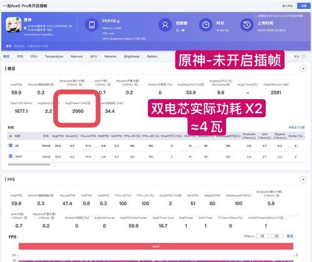The height and width of the screenshot is (262, 312).
Task: Switch to the Brightness tab
Action: (x=132, y=56)
